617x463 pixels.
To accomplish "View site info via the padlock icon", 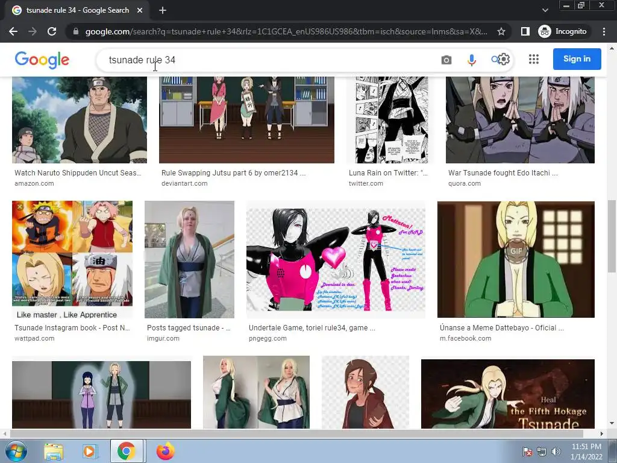I will click(76, 31).
